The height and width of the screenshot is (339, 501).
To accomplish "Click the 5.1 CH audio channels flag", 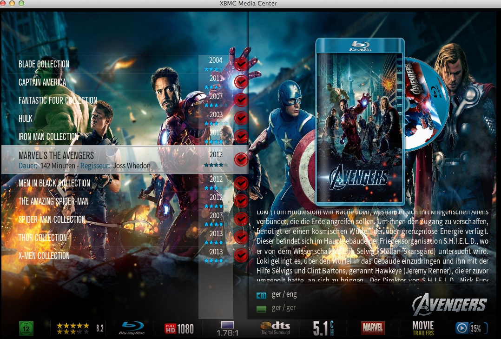I will pyautogui.click(x=323, y=328).
